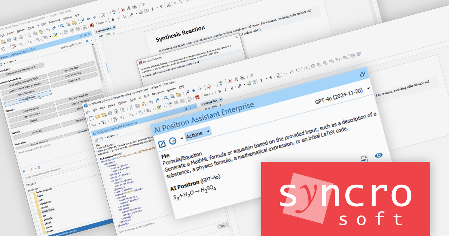This screenshot has width=449, height=236.
Task: Open Options menu in middle window
Action: (122, 103)
